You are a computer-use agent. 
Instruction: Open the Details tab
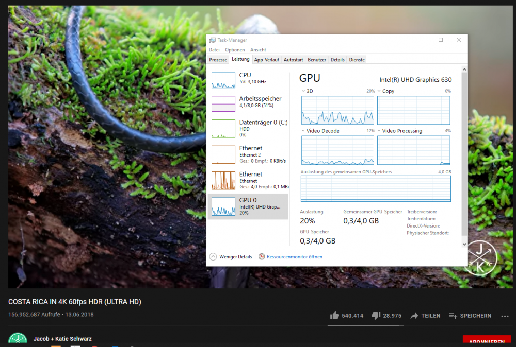337,60
